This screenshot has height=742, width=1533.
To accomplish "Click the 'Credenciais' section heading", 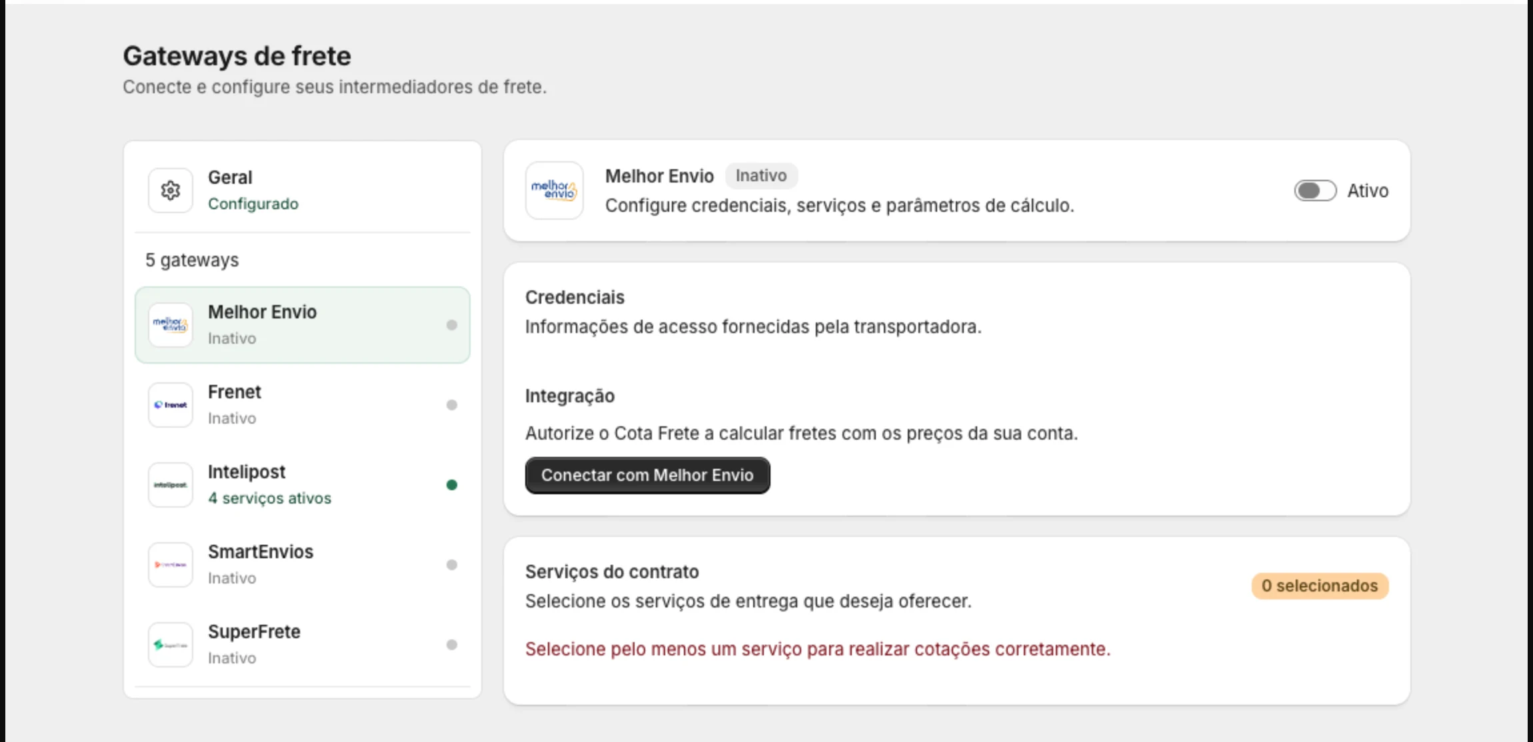I will click(x=575, y=297).
